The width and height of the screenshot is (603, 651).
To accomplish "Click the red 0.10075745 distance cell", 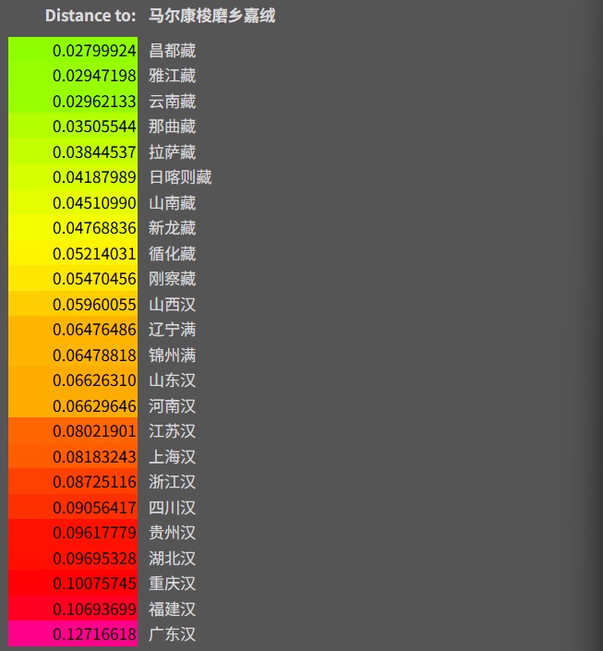I will coord(74,584).
